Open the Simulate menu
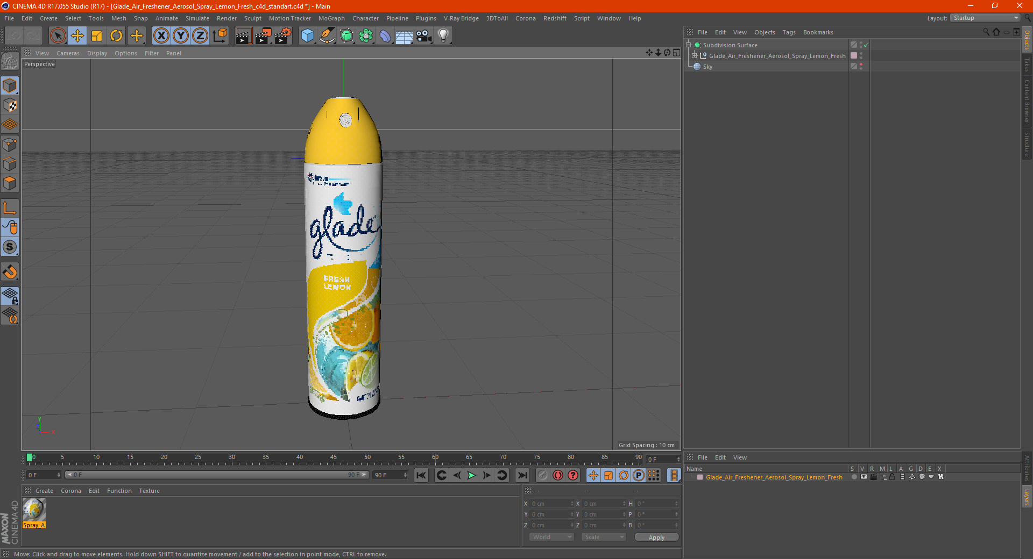Image resolution: width=1033 pixels, height=559 pixels. point(197,18)
